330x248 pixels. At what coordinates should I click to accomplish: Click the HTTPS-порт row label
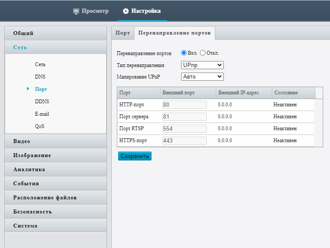click(x=133, y=140)
